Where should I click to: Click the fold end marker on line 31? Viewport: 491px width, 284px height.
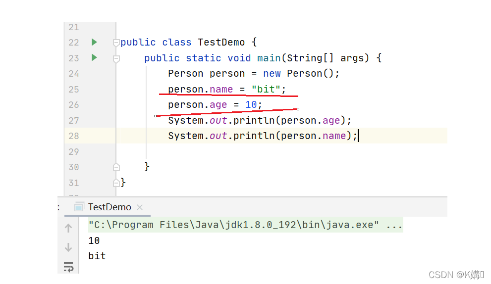(116, 183)
